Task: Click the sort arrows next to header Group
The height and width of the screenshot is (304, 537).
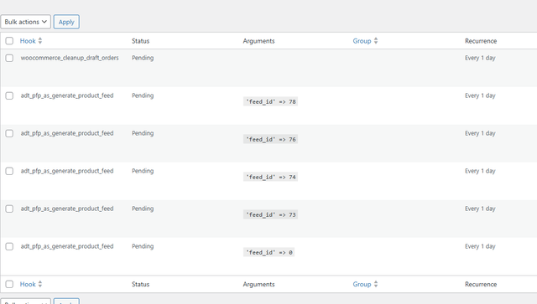Action: (x=376, y=41)
